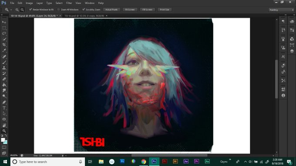Select the Horizontal Type tool
Image resolution: width=296 pixels, height=166 pixels.
click(4, 108)
